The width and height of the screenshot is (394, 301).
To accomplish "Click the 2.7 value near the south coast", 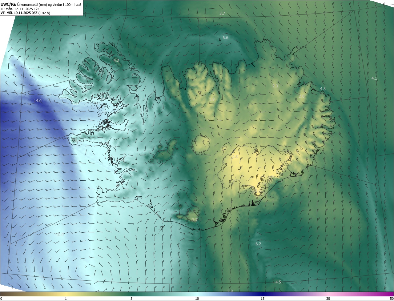I will click(x=195, y=220).
